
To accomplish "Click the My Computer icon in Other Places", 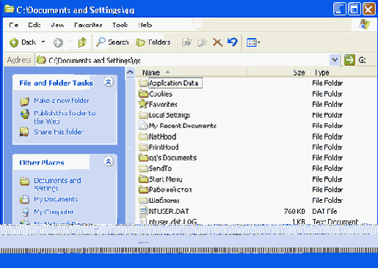I will click(26, 212).
